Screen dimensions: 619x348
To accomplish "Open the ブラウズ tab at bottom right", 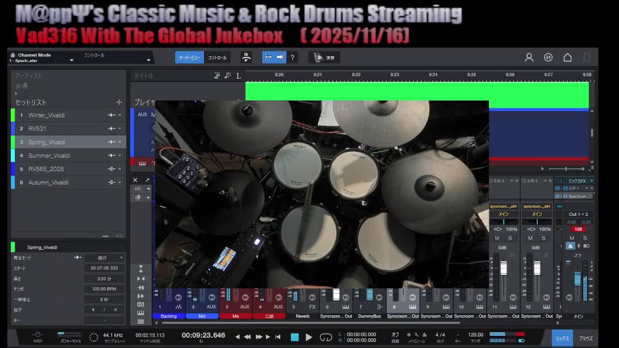I will 586,339.
